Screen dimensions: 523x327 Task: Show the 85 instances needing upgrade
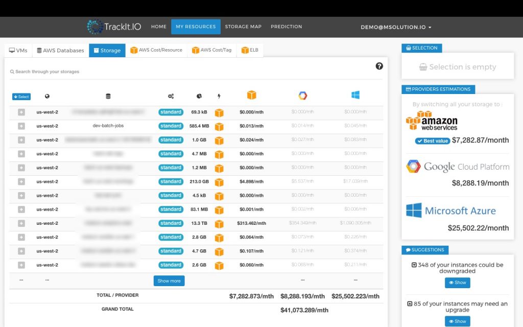click(x=457, y=321)
